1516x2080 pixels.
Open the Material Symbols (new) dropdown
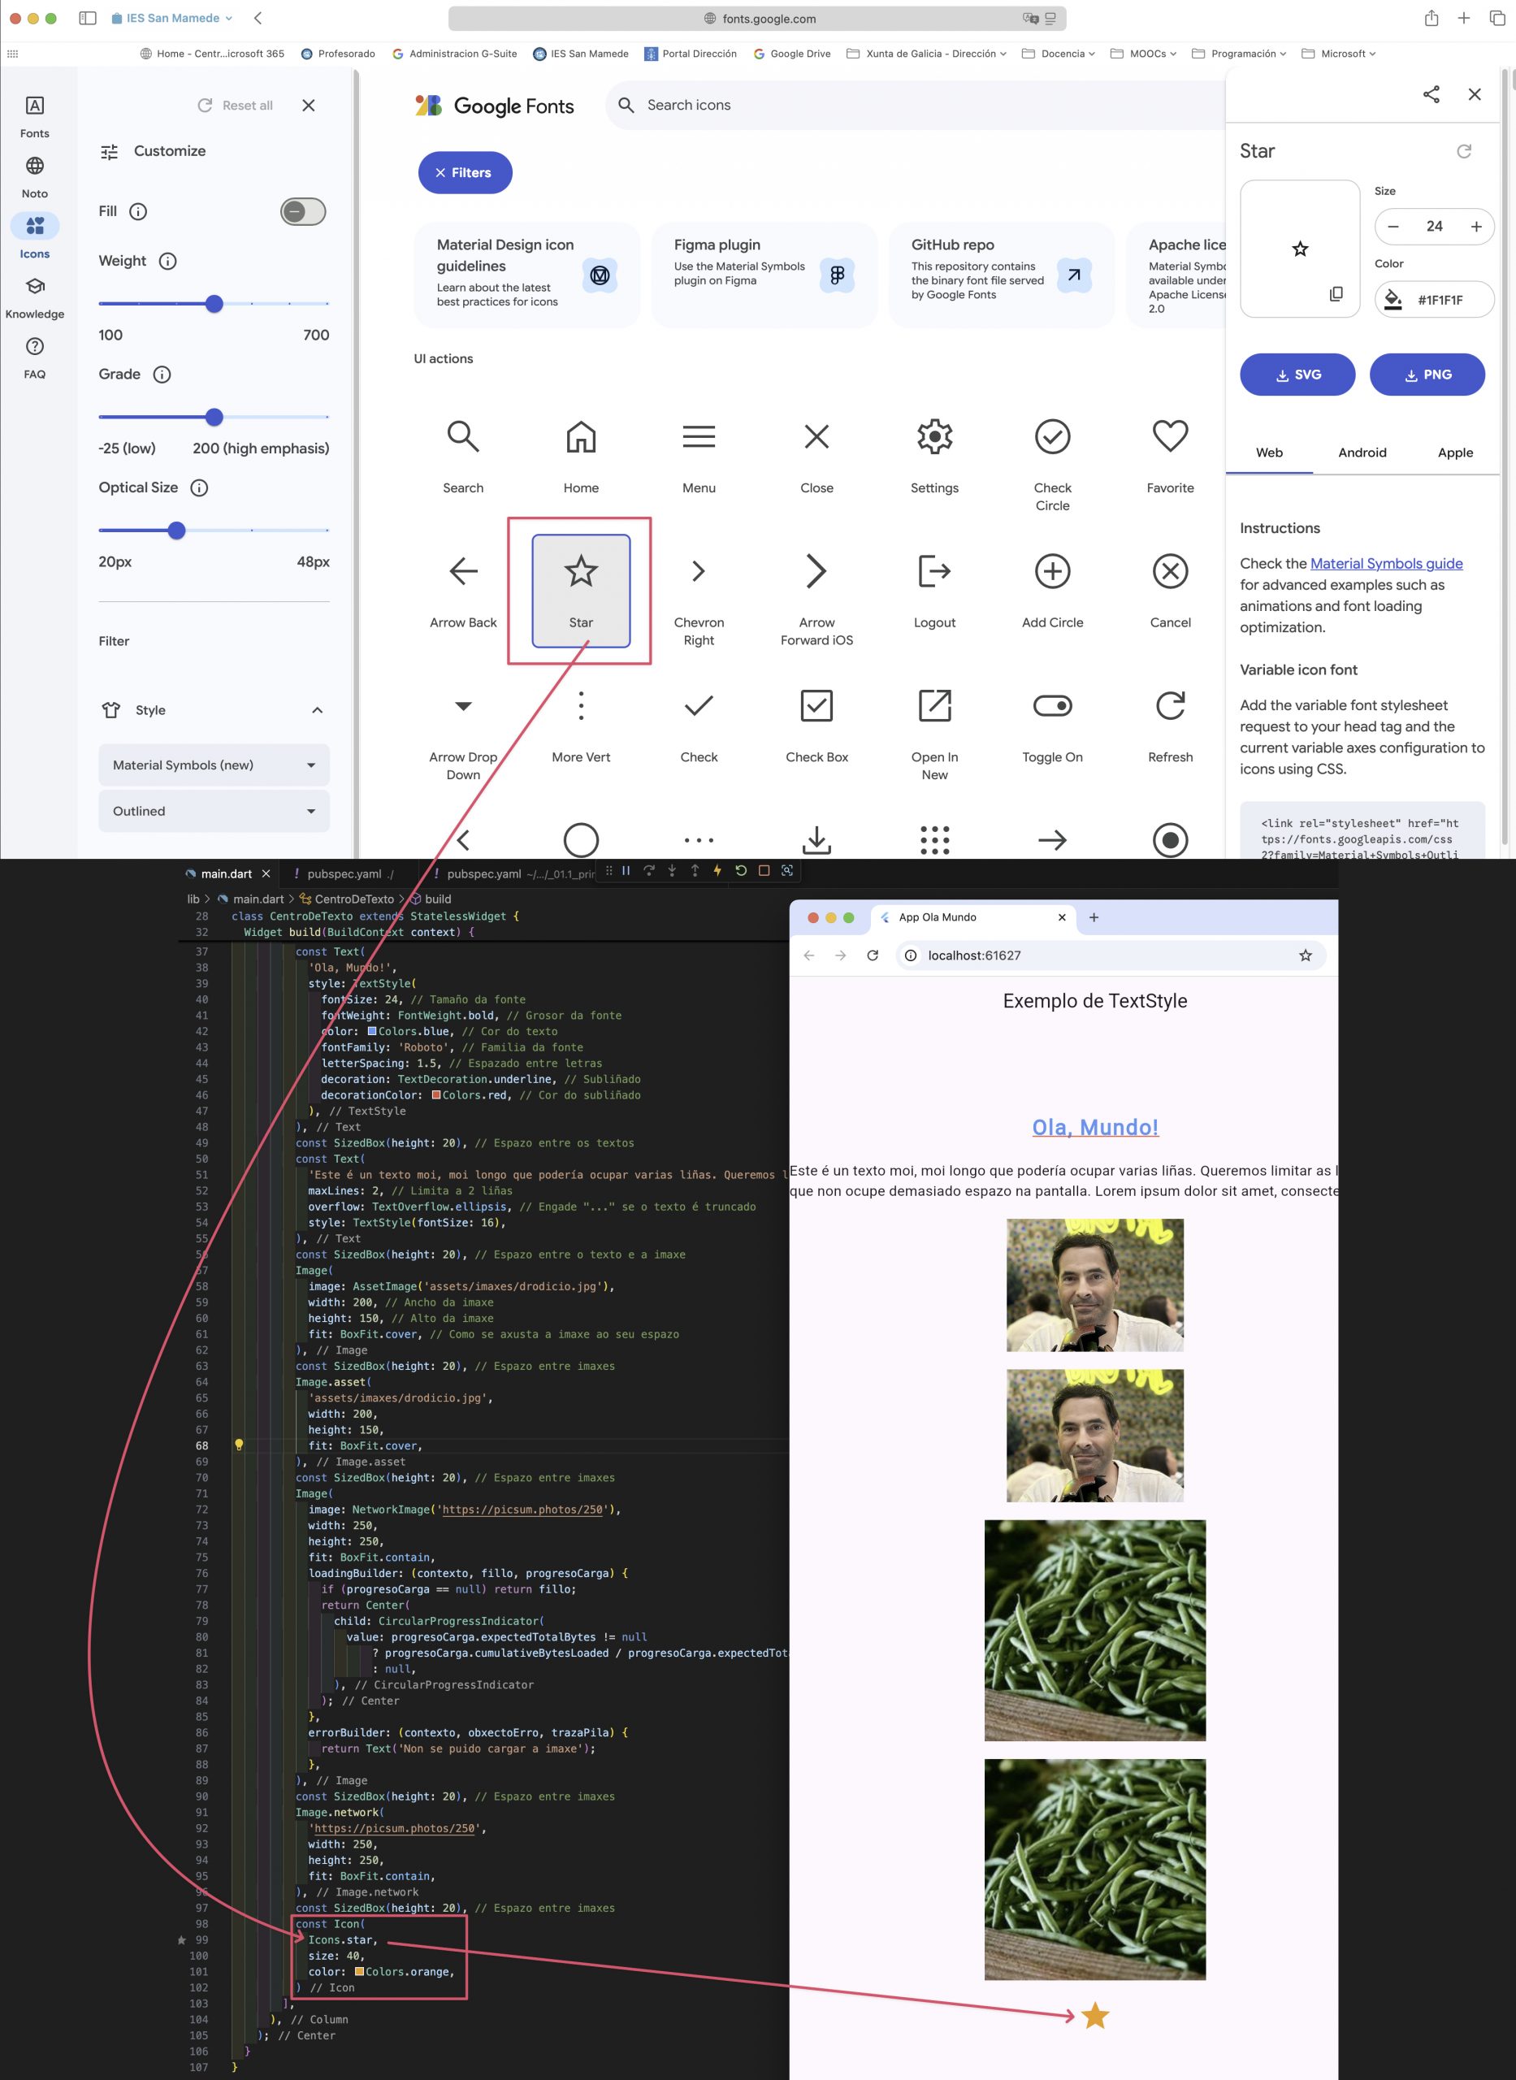click(214, 765)
